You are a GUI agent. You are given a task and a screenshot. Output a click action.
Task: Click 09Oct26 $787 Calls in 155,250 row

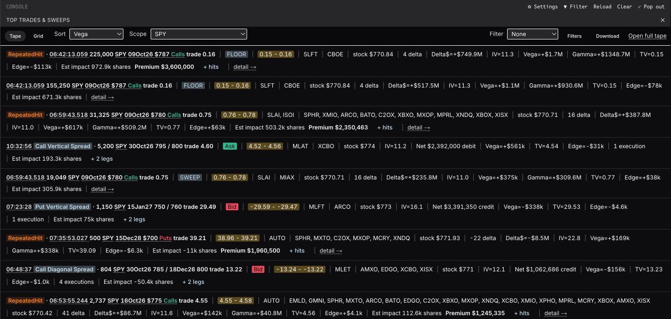pyautogui.click(x=113, y=86)
